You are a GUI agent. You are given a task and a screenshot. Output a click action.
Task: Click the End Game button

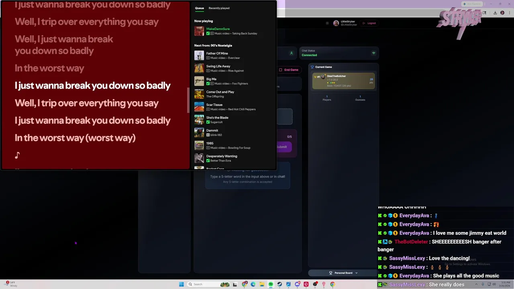[289, 70]
